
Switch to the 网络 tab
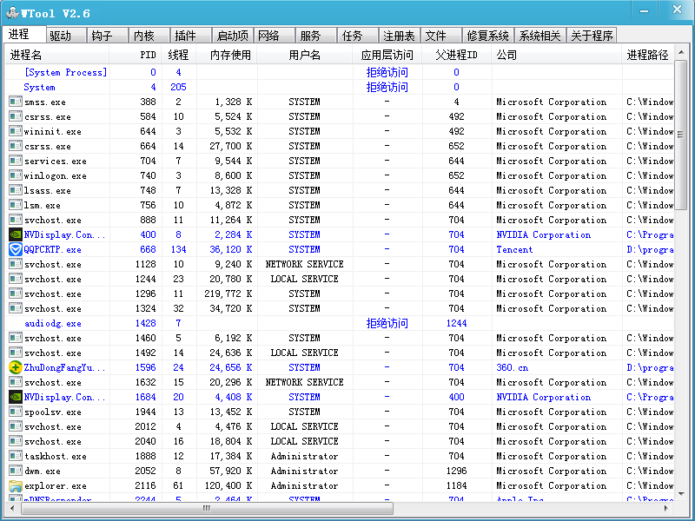(275, 36)
